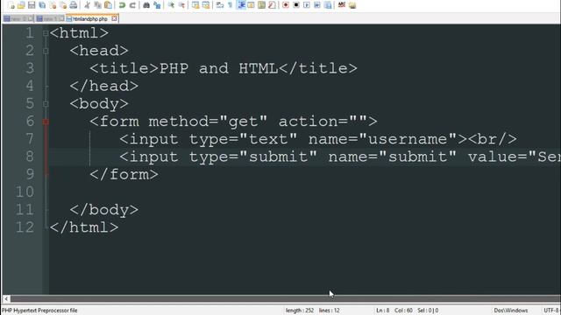Image resolution: width=561 pixels, height=315 pixels.
Task: Click PHP Hypertext Preprocessor file status label
Action: pyautogui.click(x=39, y=311)
